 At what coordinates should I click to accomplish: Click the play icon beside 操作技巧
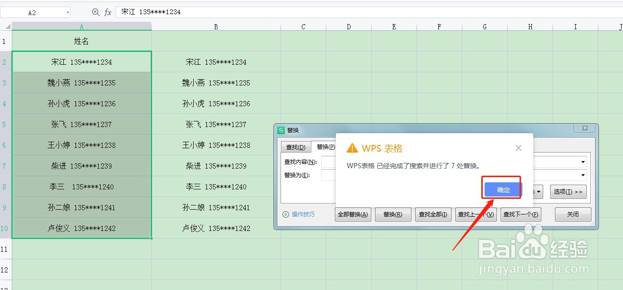(286, 214)
